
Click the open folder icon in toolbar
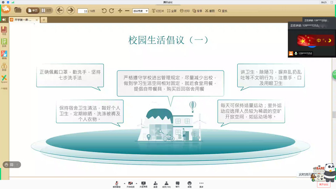(x=18, y=10)
